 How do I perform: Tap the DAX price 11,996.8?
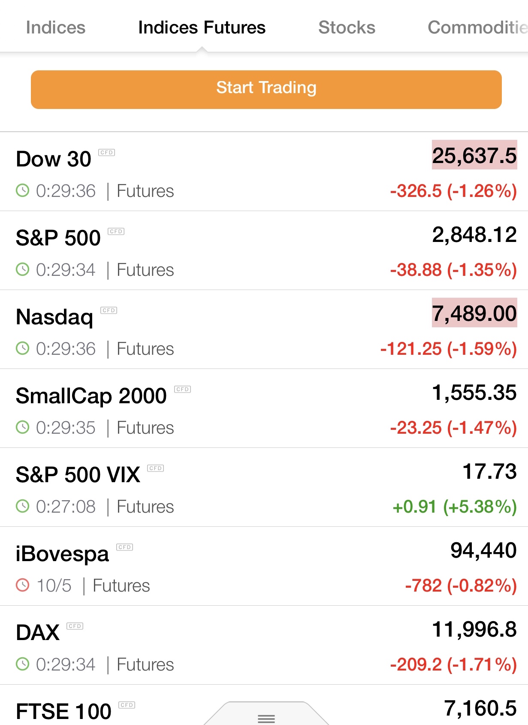[x=474, y=629]
